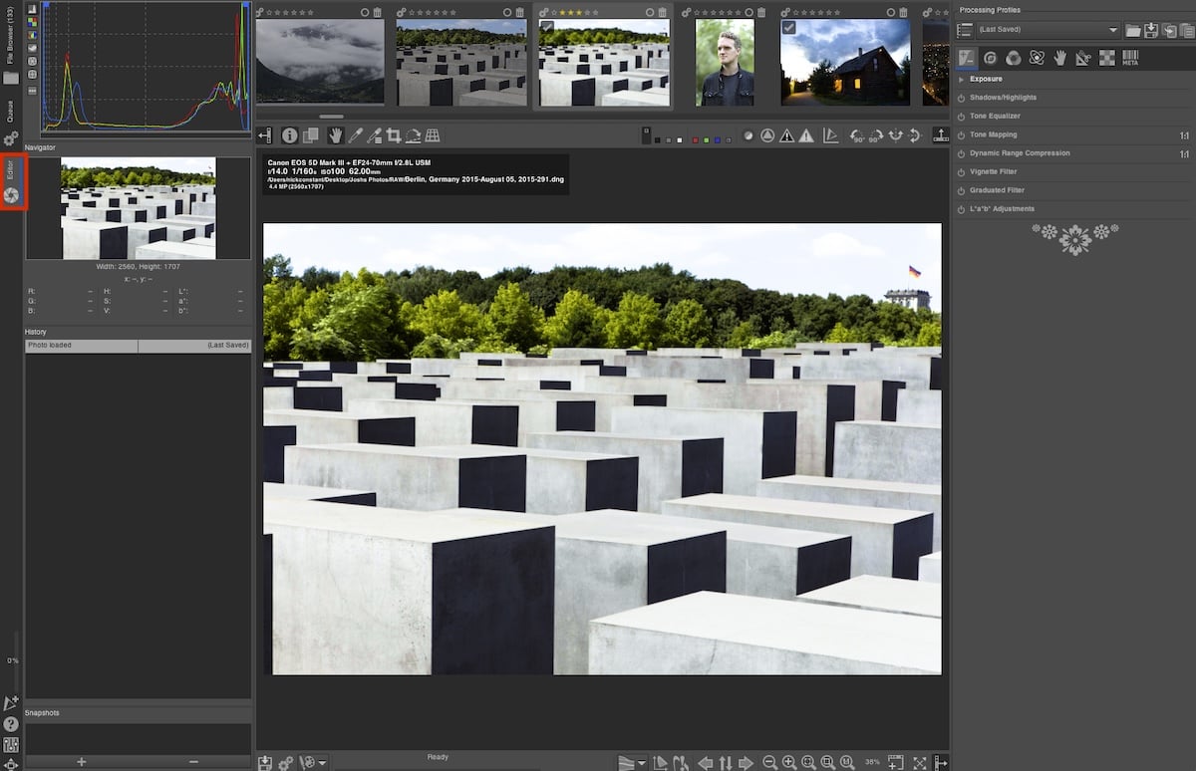Select the Hand pan tool
This screenshot has width=1196, height=771.
point(337,134)
